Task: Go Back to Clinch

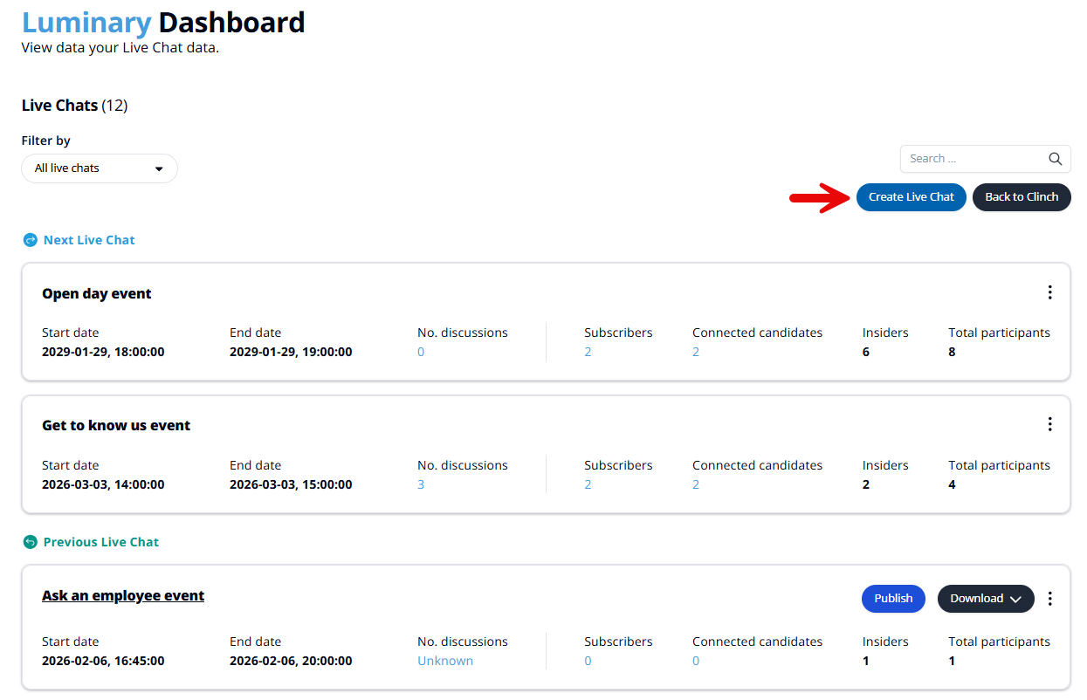Action: tap(1022, 197)
